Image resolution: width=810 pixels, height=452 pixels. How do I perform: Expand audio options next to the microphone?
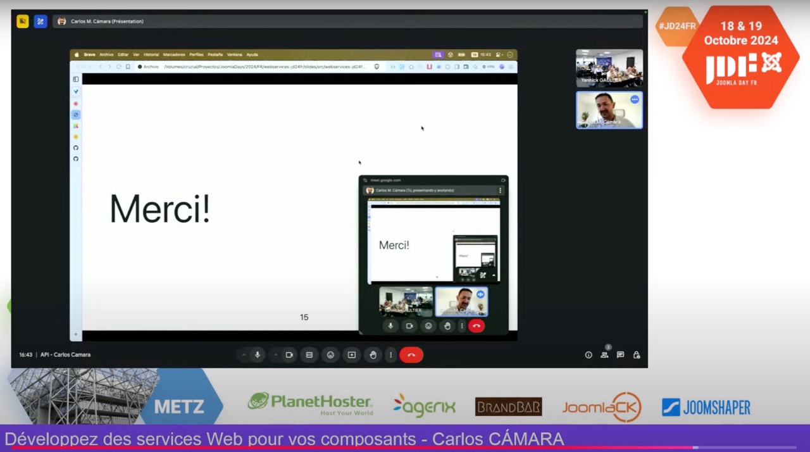(244, 355)
